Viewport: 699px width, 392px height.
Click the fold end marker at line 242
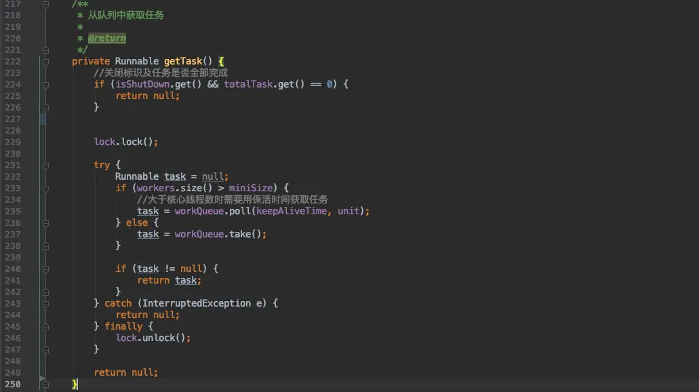click(x=45, y=292)
